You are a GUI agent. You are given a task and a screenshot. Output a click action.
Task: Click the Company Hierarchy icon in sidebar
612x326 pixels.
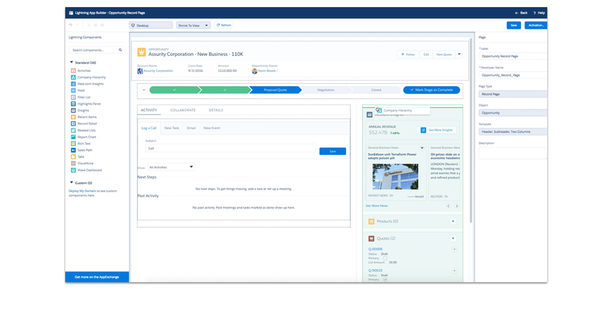tap(73, 77)
